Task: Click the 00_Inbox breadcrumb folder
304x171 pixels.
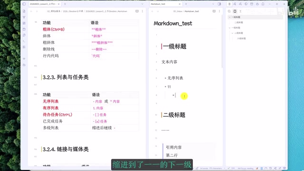Action: pyautogui.click(x=178, y=11)
